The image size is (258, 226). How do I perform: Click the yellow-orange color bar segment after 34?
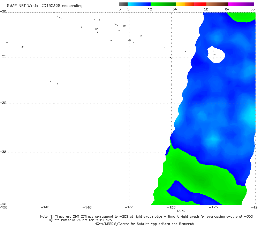185,4
